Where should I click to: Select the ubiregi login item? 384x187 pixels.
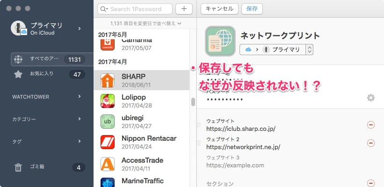tap(141, 121)
